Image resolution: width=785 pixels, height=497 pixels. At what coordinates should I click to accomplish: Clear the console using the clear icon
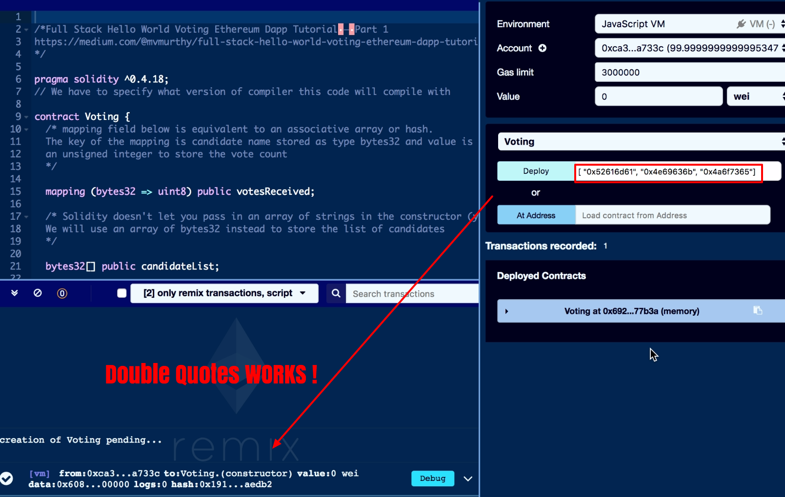(38, 293)
